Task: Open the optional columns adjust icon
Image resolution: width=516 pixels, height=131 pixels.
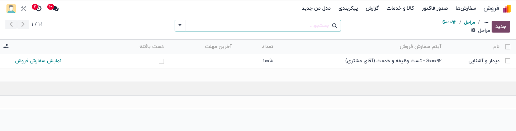Action: (6, 47)
